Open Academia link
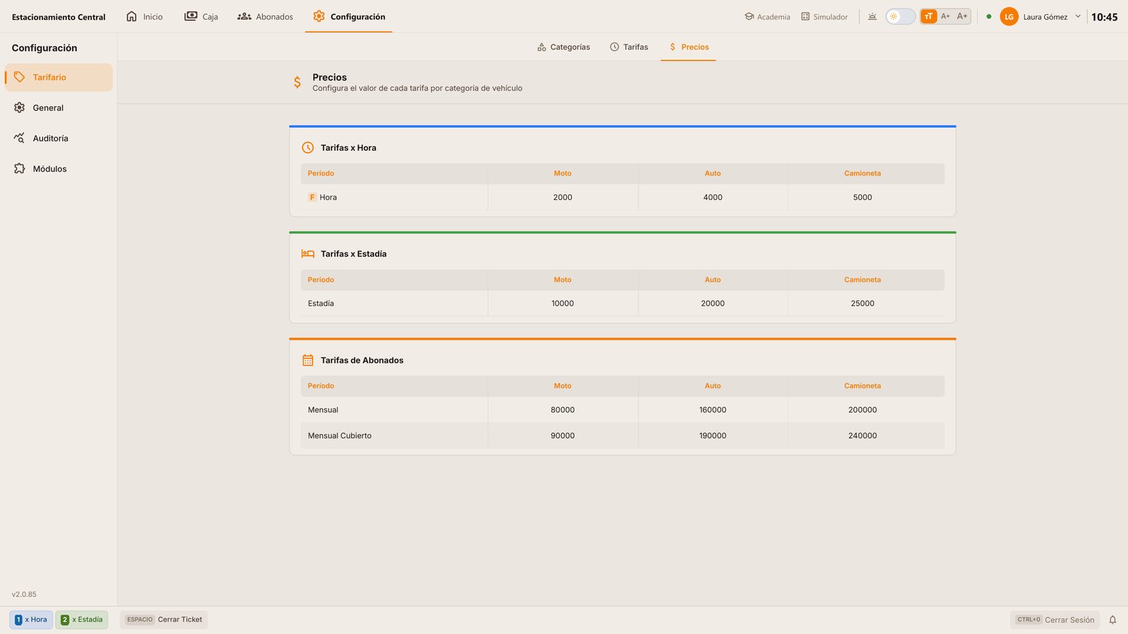The width and height of the screenshot is (1128, 634). pyautogui.click(x=768, y=16)
